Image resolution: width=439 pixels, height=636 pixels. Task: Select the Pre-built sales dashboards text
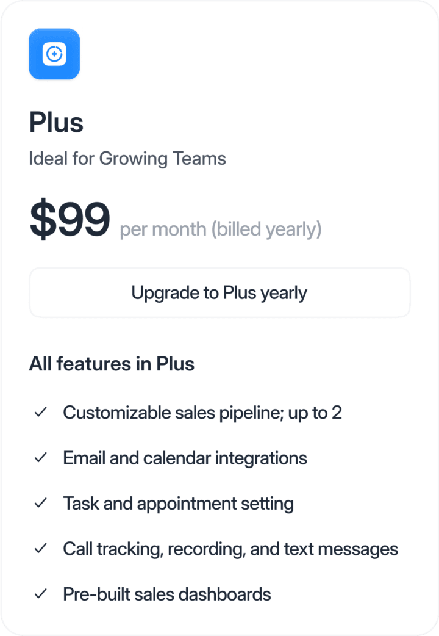tap(166, 594)
